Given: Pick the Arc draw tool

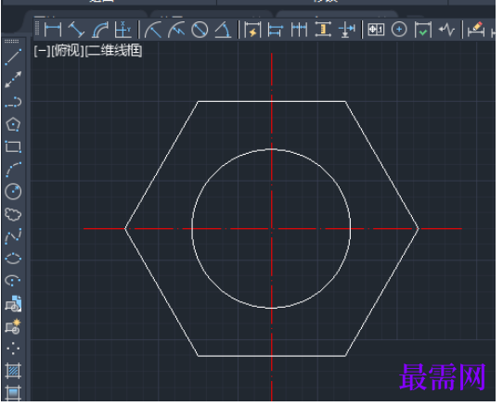Looking at the screenshot, I should click(x=13, y=170).
